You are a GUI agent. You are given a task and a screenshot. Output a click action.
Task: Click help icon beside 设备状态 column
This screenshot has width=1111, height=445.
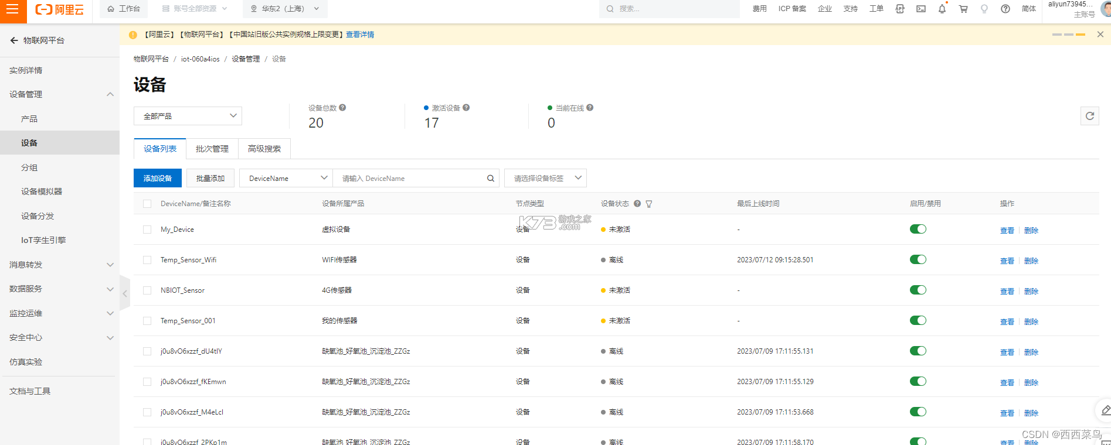[637, 204]
